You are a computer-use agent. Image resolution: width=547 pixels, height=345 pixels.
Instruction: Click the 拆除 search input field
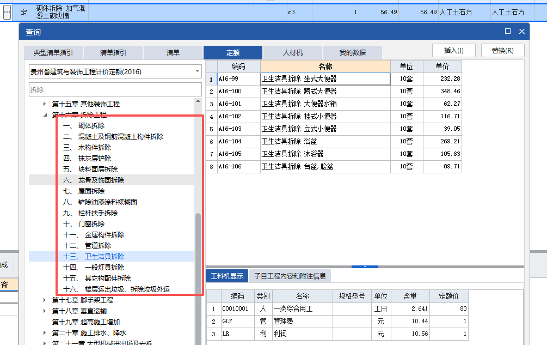(115, 90)
